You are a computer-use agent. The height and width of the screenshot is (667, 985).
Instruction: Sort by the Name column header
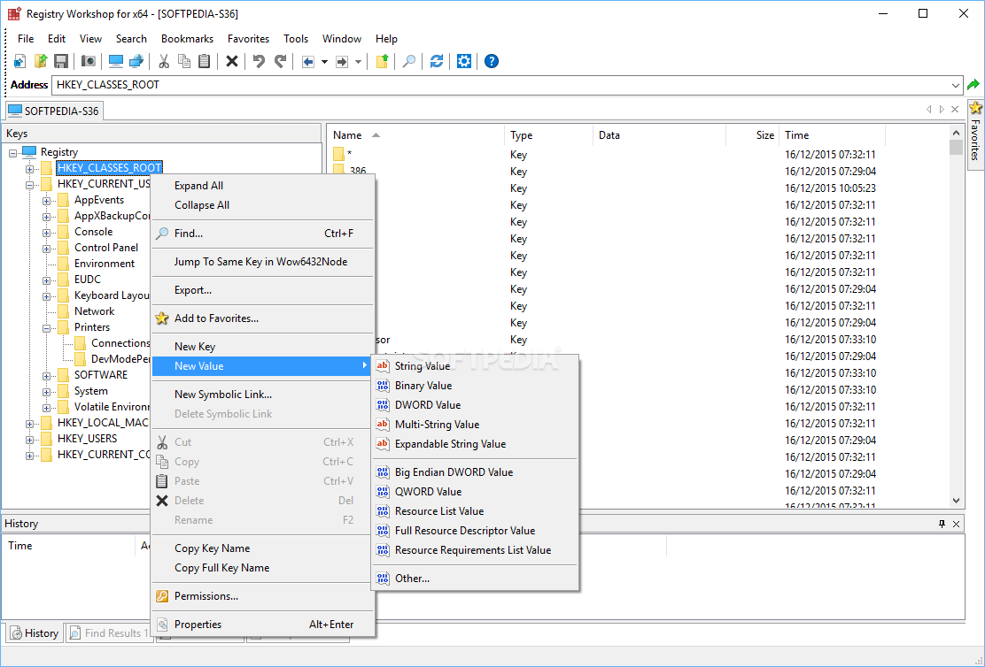point(415,135)
